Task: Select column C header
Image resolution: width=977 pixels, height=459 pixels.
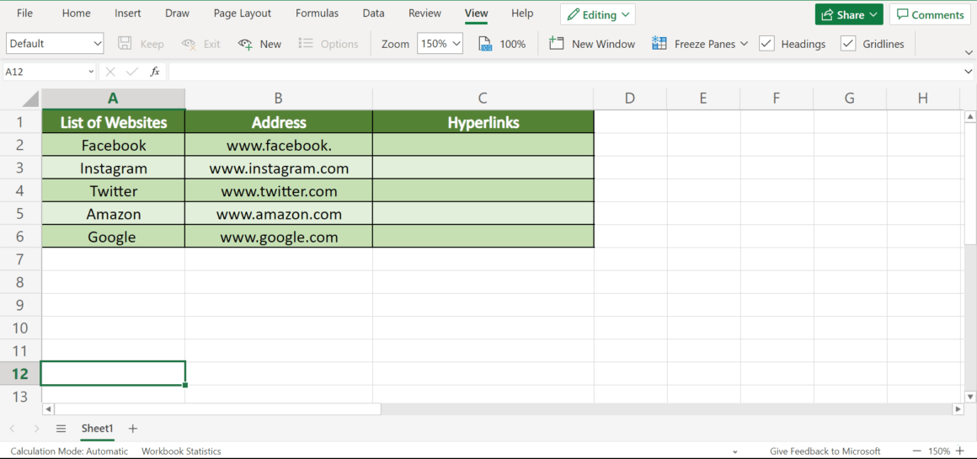Action: pos(483,99)
